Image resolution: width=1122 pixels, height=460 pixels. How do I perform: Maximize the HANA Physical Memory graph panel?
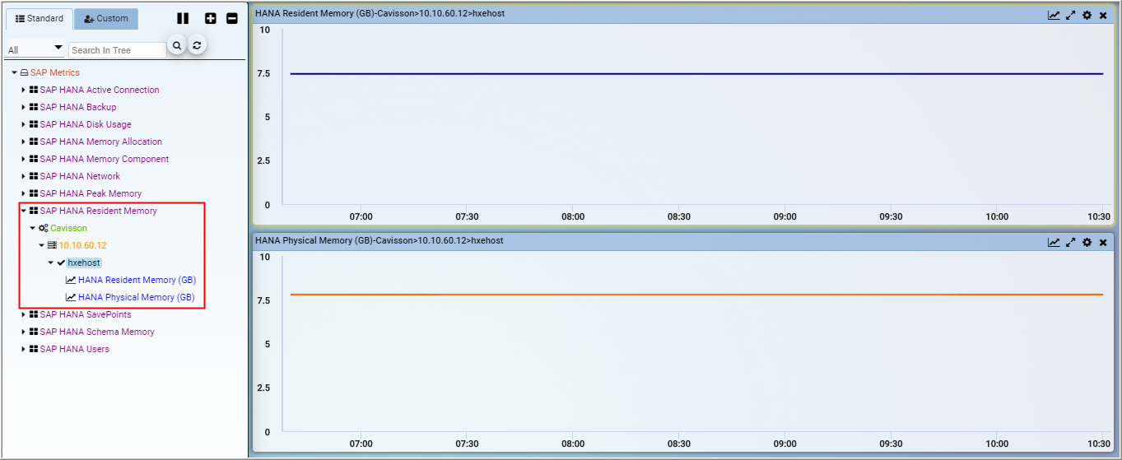[x=1071, y=242]
